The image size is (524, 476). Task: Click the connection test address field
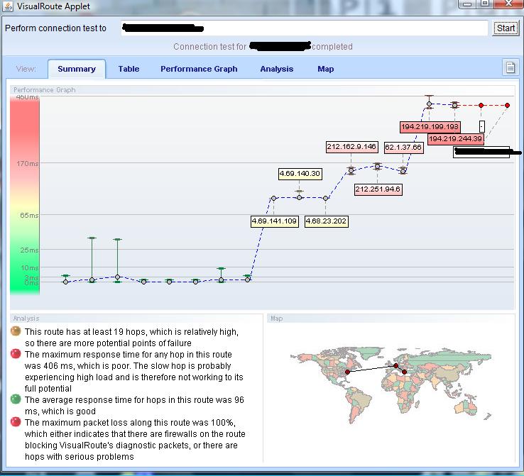(x=305, y=28)
